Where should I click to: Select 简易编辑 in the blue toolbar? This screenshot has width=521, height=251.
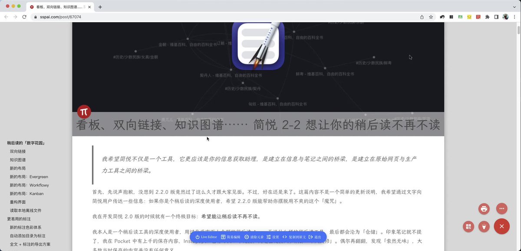(231, 237)
